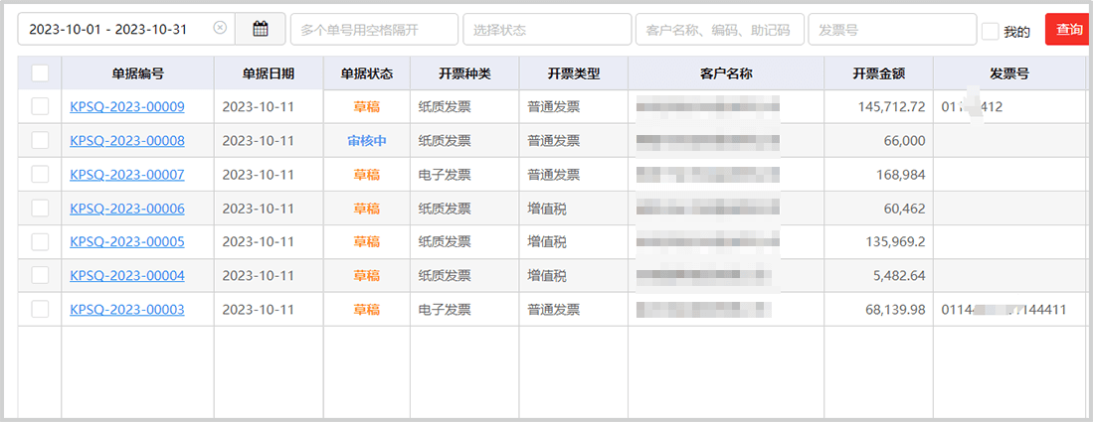Open document link KPSQ-2023-00008
Screen dimensions: 1094x423
(x=126, y=141)
